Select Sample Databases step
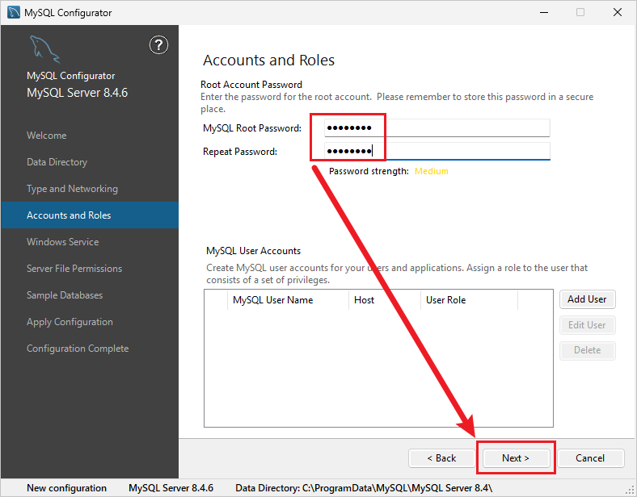The width and height of the screenshot is (637, 497). pyautogui.click(x=65, y=295)
